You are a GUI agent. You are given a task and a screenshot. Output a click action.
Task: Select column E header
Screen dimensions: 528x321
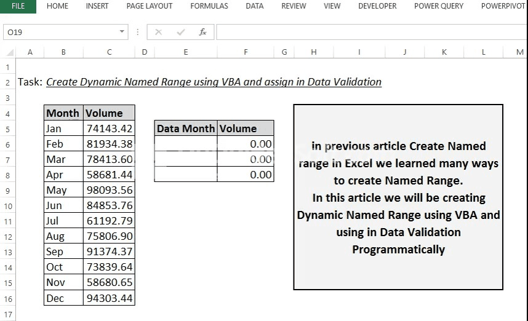tap(186, 52)
